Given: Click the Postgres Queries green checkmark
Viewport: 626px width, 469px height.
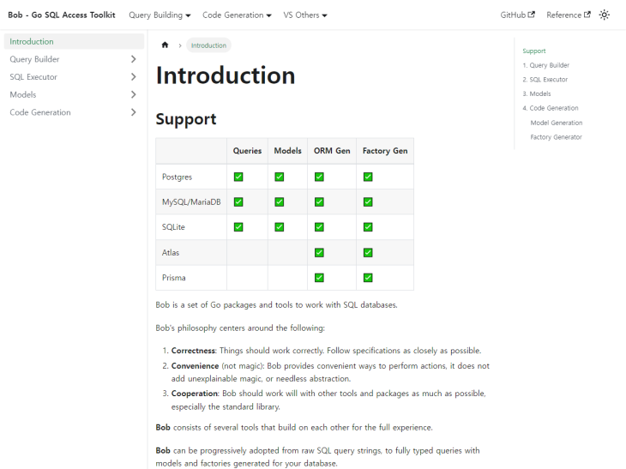Looking at the screenshot, I should 238,177.
